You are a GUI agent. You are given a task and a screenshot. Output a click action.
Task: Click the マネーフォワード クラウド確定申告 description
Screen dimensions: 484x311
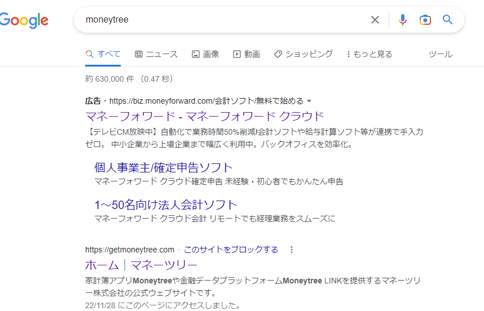pos(218,181)
